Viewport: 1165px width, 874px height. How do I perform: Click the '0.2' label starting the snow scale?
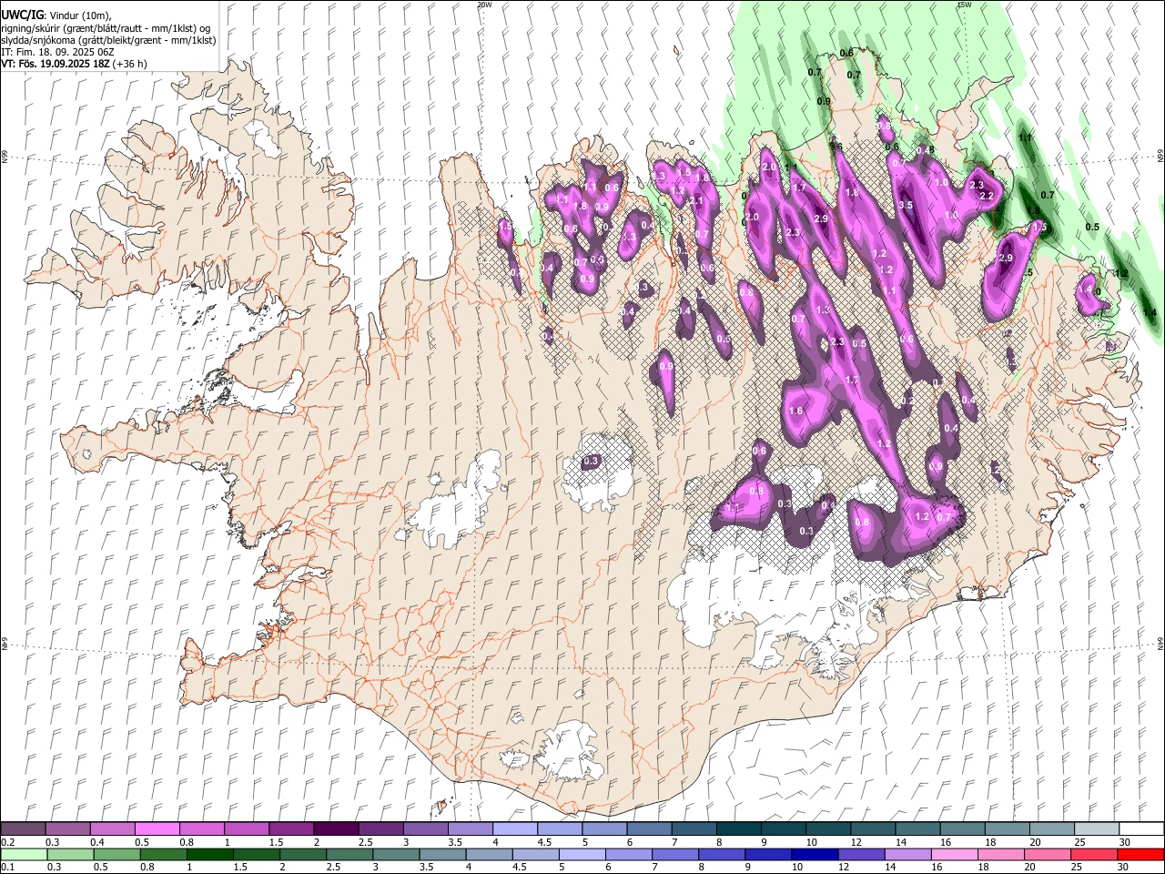pos(8,842)
